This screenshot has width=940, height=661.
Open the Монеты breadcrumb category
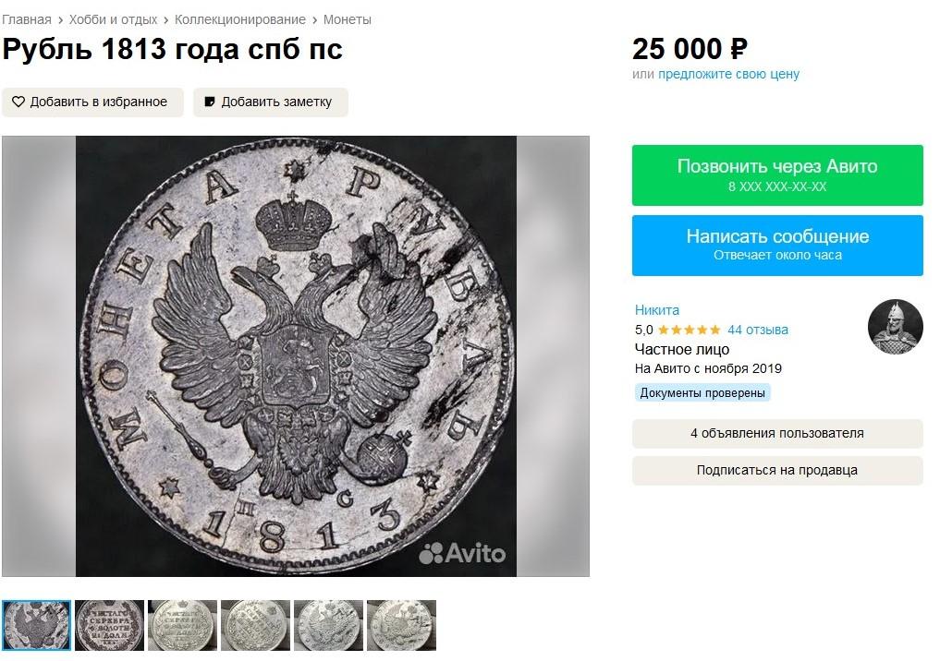click(x=348, y=19)
